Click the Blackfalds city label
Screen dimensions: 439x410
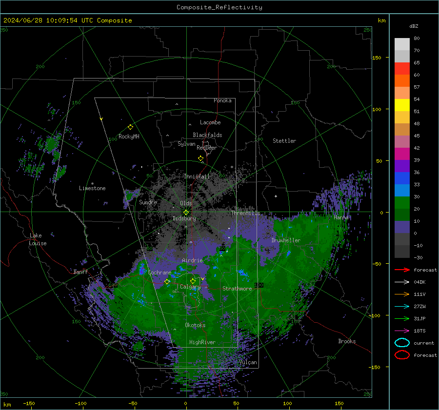[x=207, y=135]
